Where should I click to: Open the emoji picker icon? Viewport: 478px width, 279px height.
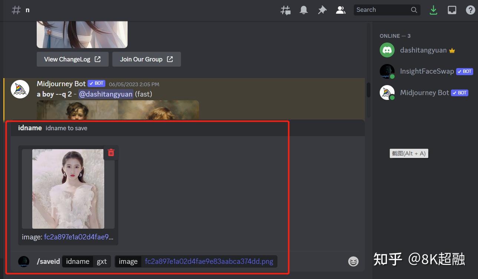point(353,262)
